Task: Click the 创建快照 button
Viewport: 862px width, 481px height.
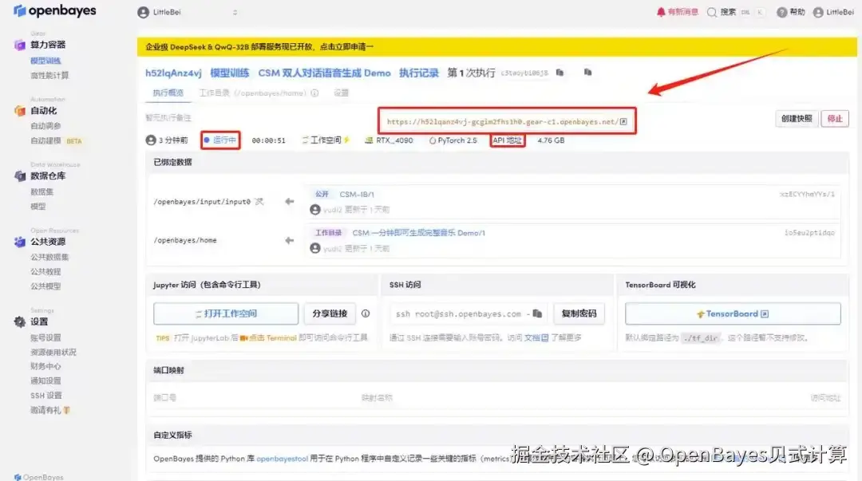Action: pos(797,119)
